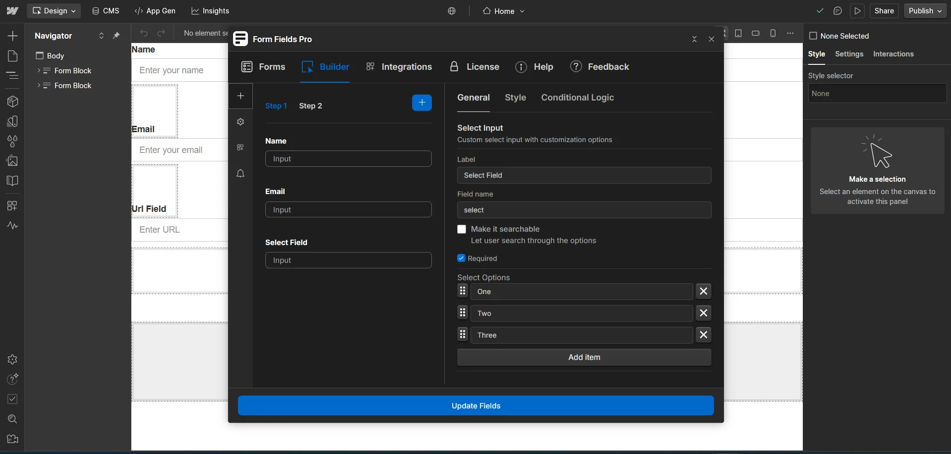Viewport: 951px width, 454px height.
Task: Click the plus icon in Form Fields sidebar
Action: [240, 96]
